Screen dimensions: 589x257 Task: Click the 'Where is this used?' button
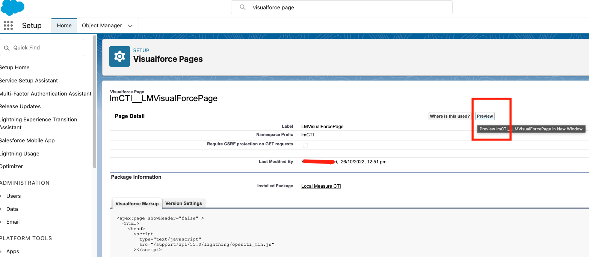click(x=450, y=116)
